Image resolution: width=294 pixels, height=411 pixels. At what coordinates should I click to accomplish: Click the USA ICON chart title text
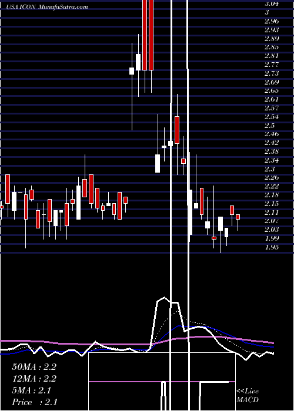(47, 7)
